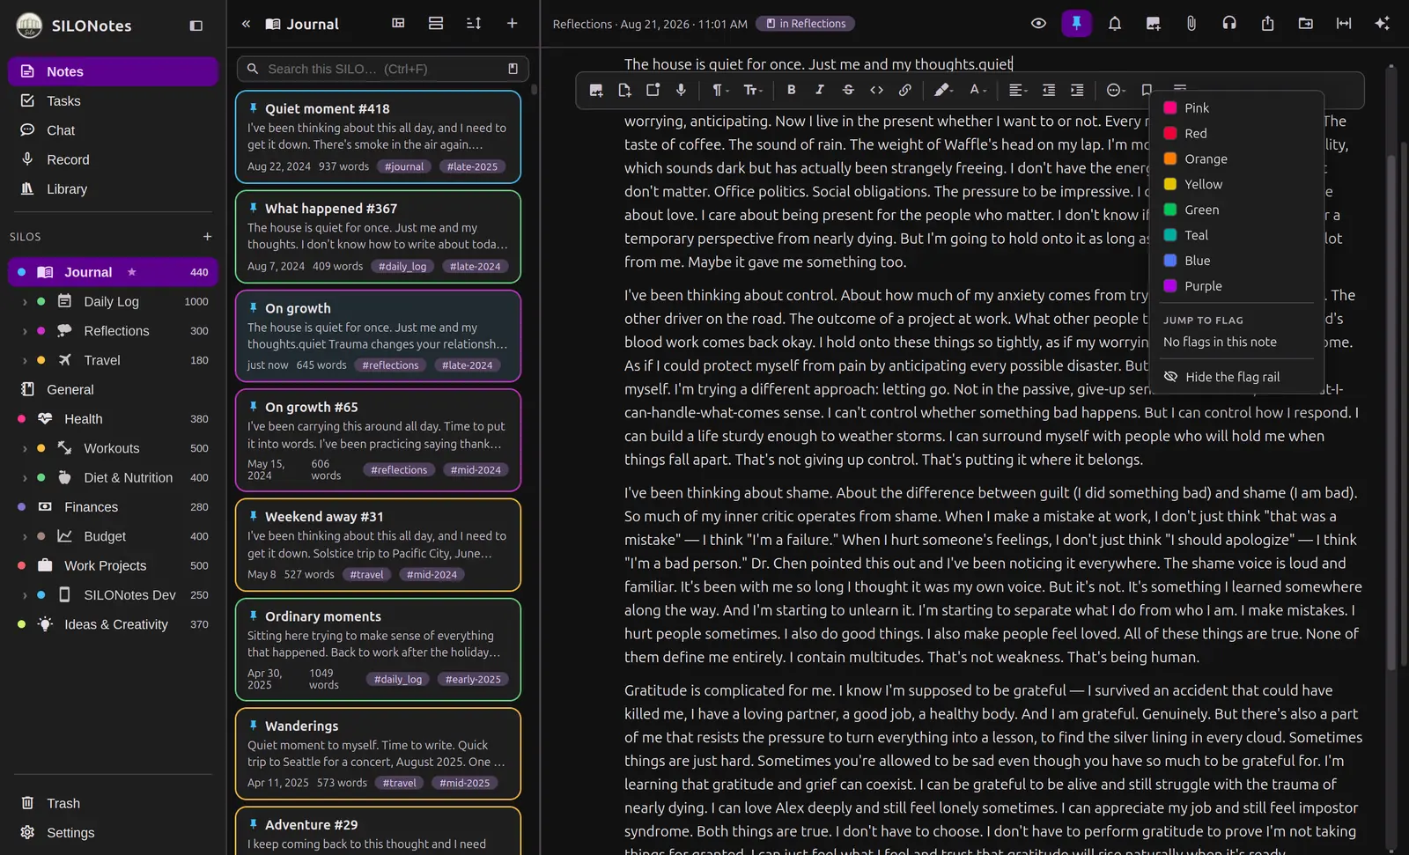Toggle inline code formatting
Screen dimensions: 1409x855
876,90
